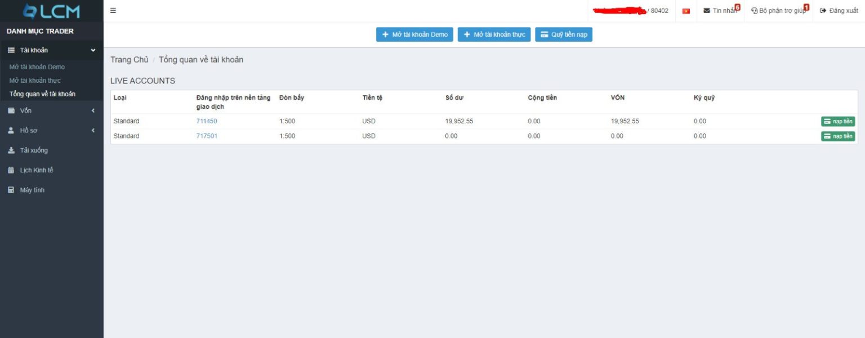
Task: Open the Vietnamese flag language selector
Action: pyautogui.click(x=686, y=11)
